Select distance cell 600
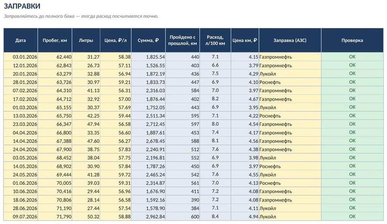 point(183,217)
